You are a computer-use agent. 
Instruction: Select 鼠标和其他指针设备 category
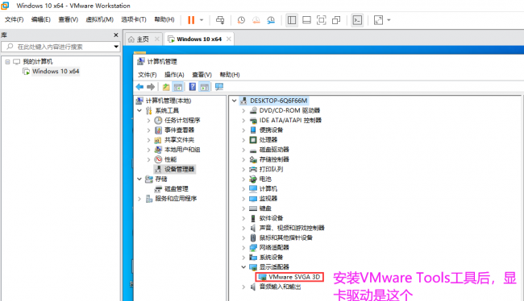[x=286, y=238]
